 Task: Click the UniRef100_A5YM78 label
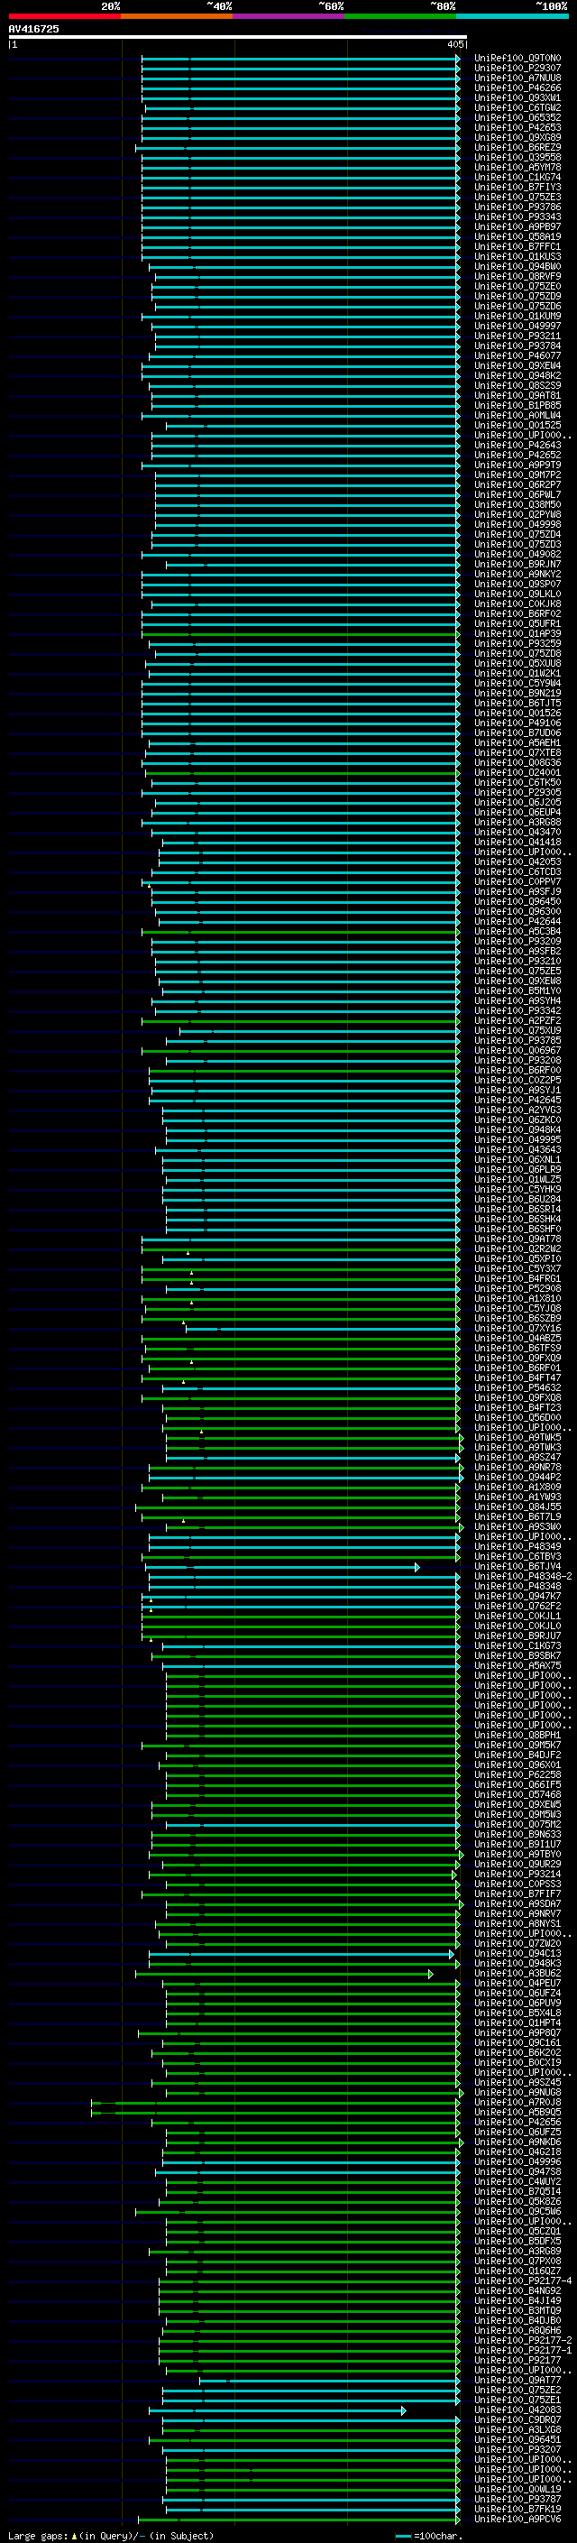[517, 168]
